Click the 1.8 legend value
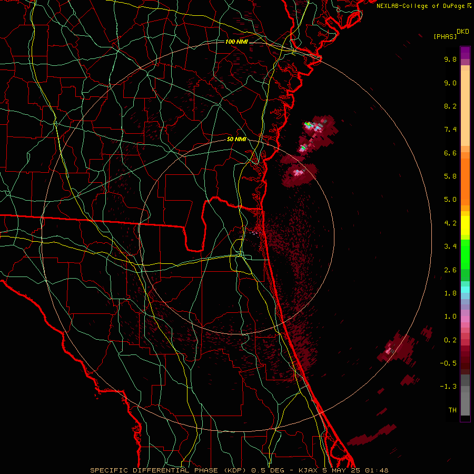Screen dimensions: 474x474 (x=450, y=293)
